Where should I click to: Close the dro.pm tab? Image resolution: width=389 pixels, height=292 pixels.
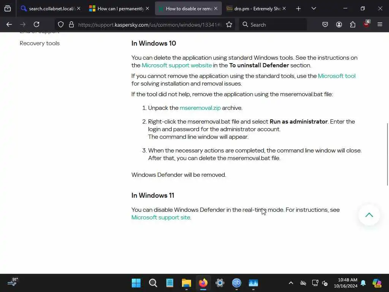(x=284, y=8)
